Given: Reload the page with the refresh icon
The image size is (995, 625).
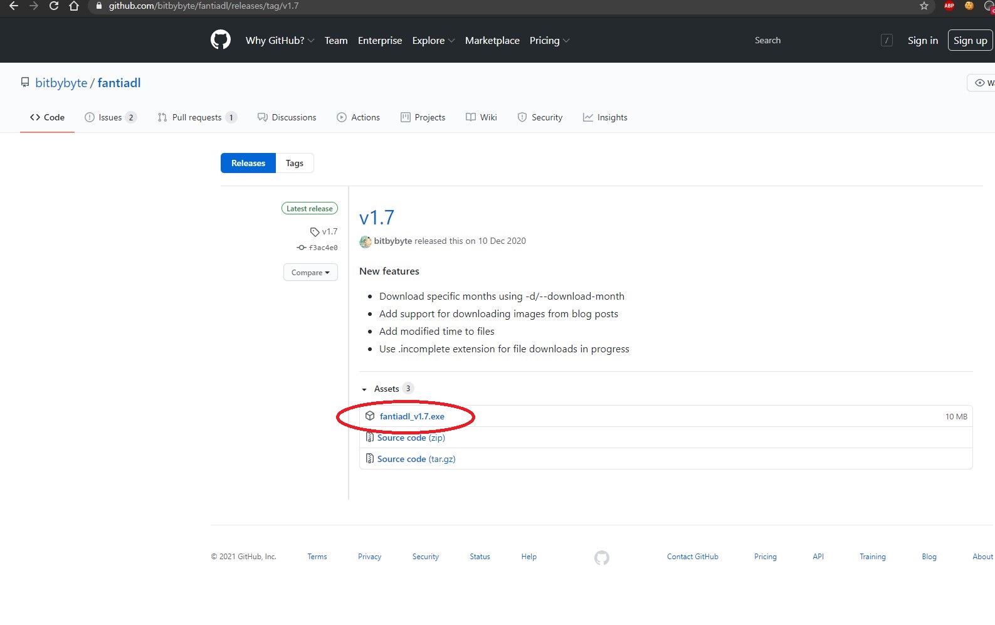Looking at the screenshot, I should coord(54,6).
